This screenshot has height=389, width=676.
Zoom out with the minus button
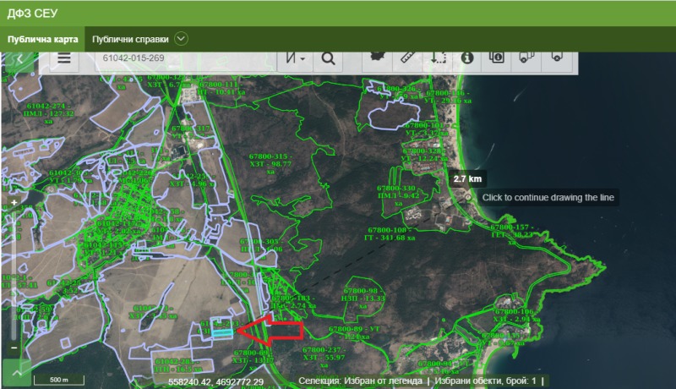tap(14, 347)
